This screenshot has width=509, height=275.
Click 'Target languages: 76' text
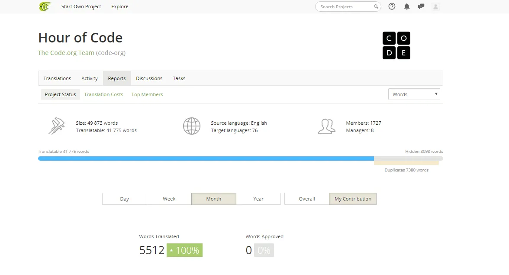pyautogui.click(x=234, y=130)
